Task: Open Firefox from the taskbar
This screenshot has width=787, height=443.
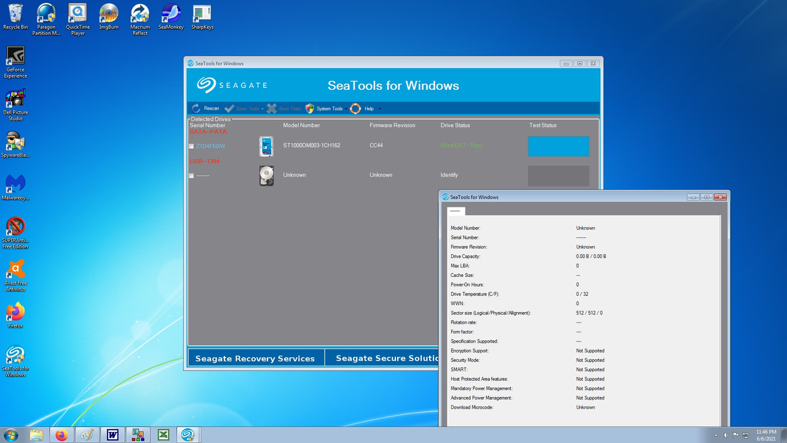Action: point(61,435)
